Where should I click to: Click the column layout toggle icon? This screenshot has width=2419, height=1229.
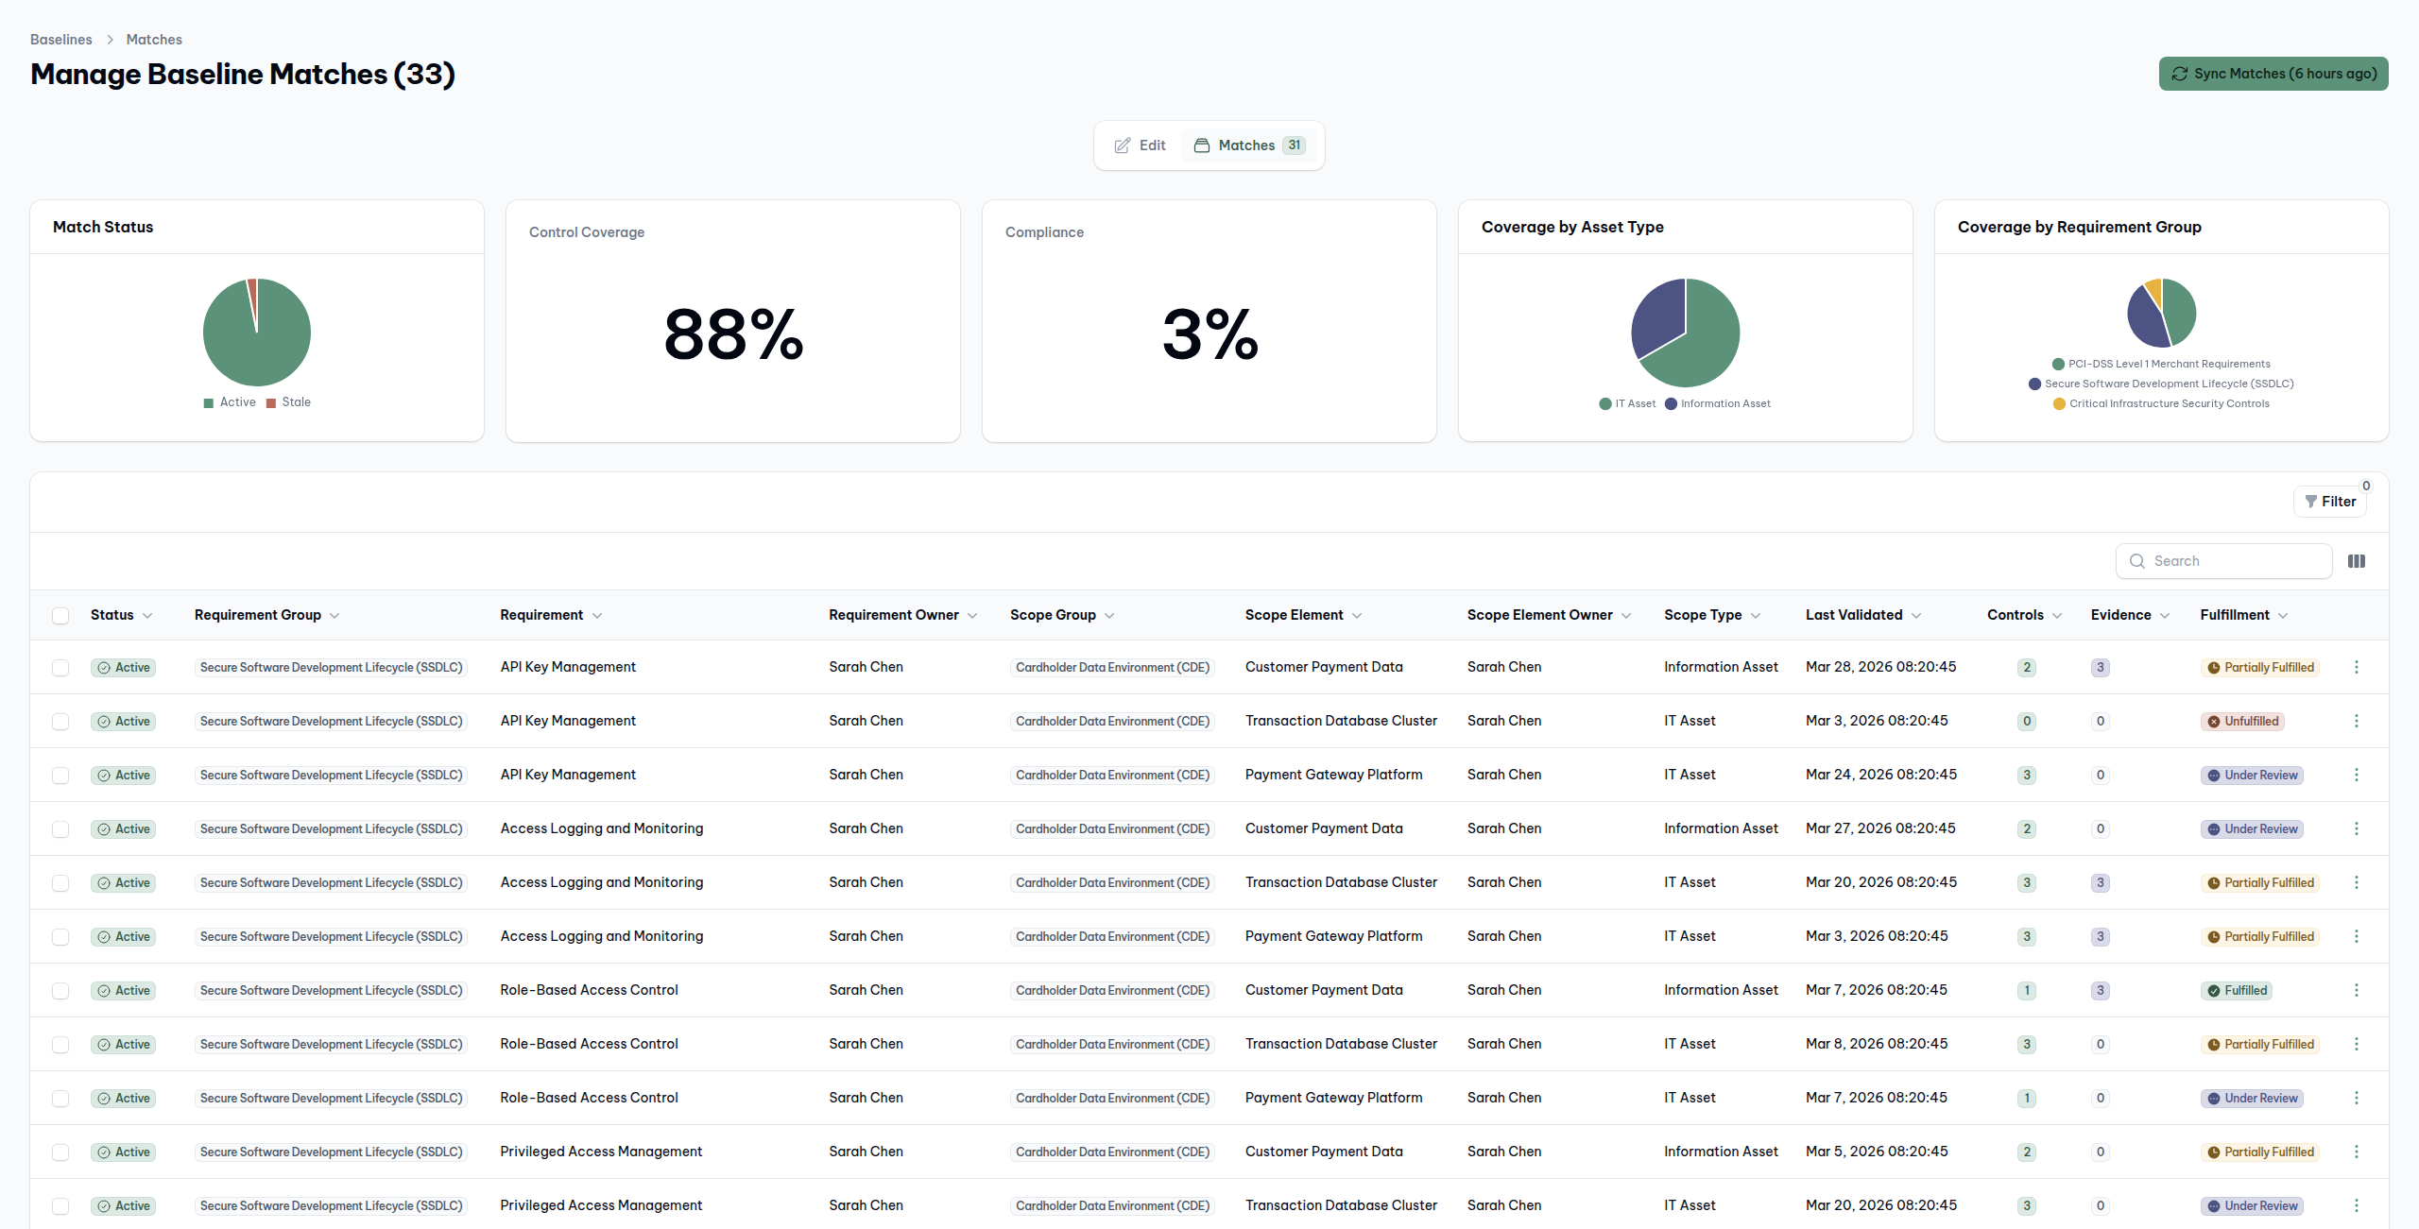[2356, 561]
